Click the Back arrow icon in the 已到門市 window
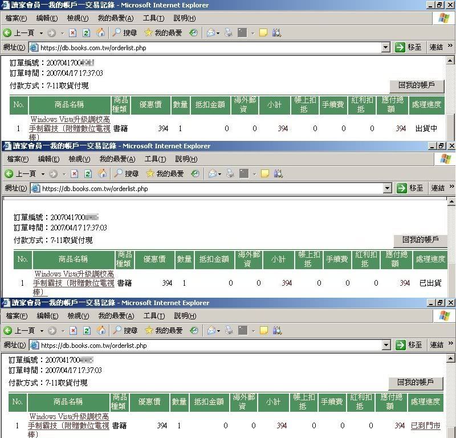 pyautogui.click(x=8, y=331)
